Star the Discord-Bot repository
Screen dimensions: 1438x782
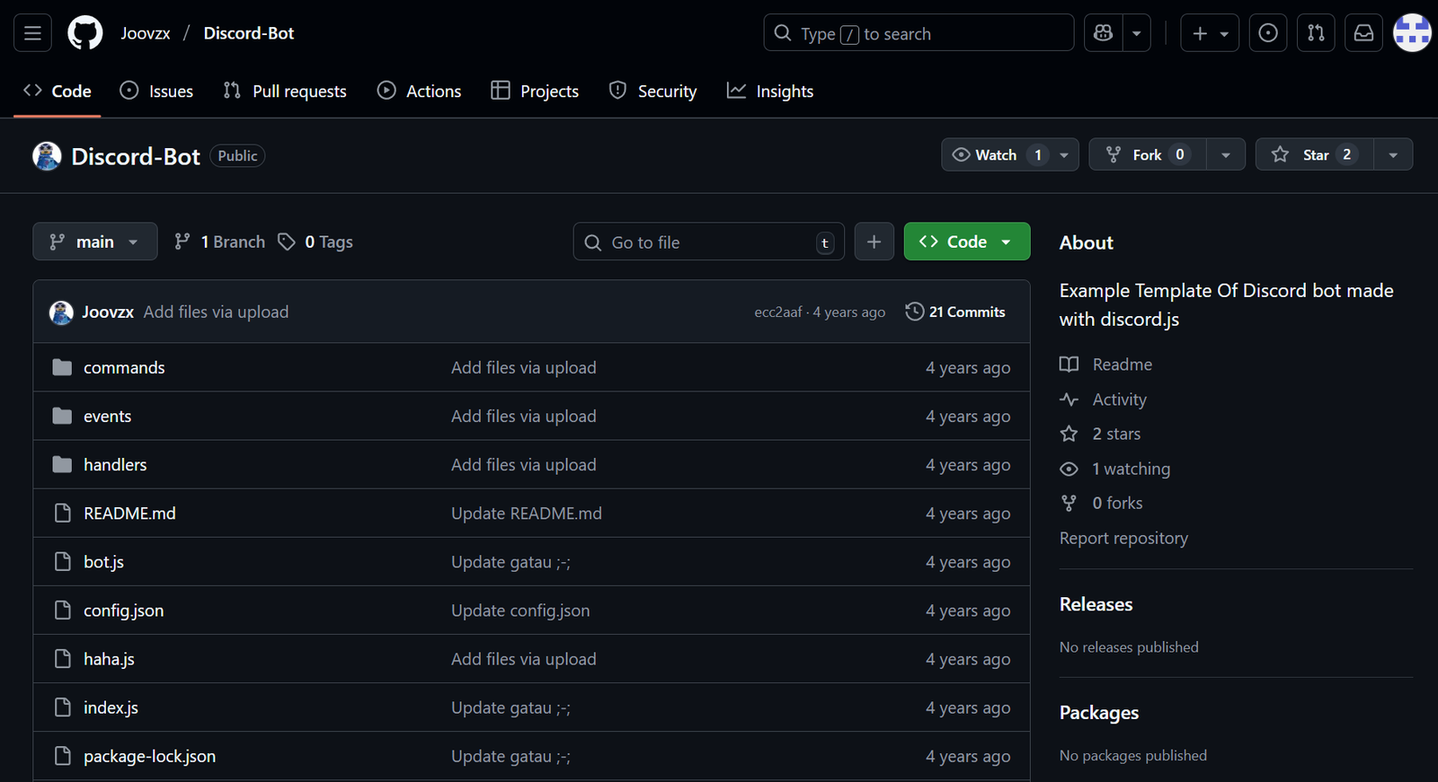pyautogui.click(x=1314, y=154)
